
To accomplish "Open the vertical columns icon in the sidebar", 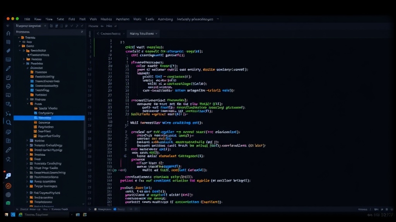I will (x=8, y=42).
